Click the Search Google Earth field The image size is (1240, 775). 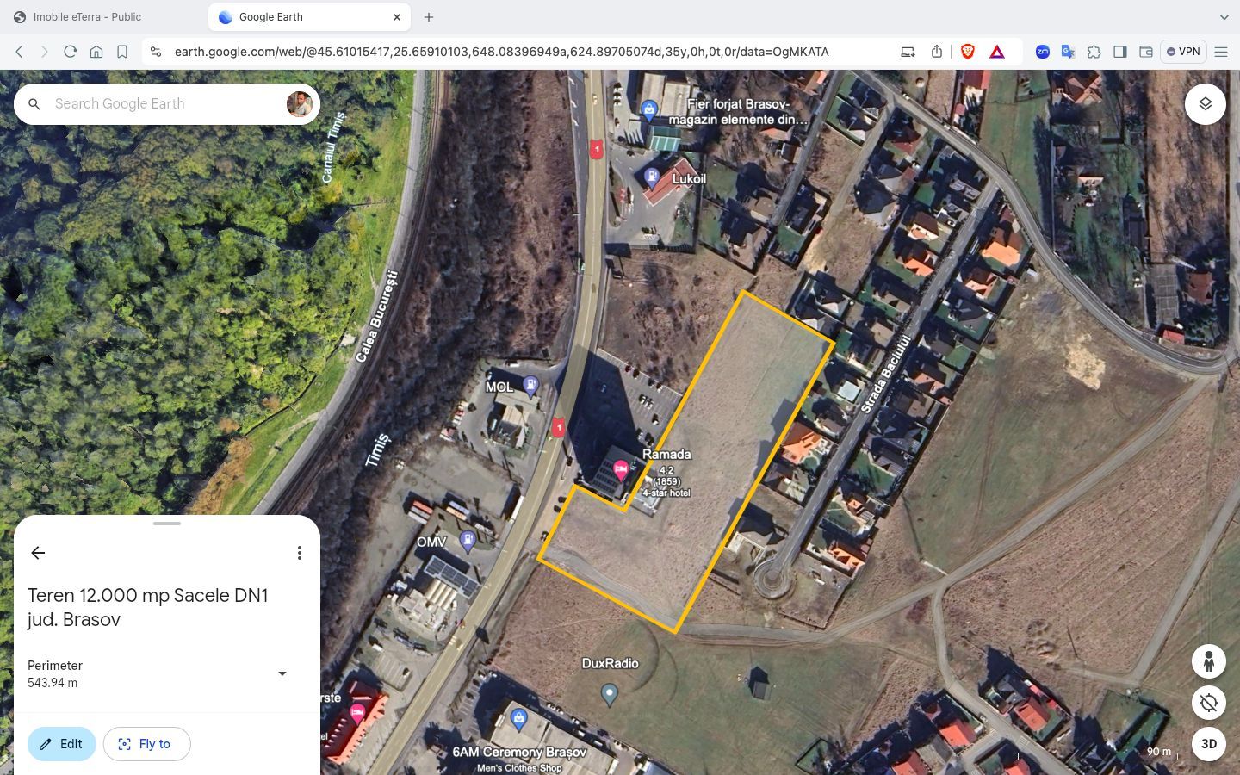164,104
